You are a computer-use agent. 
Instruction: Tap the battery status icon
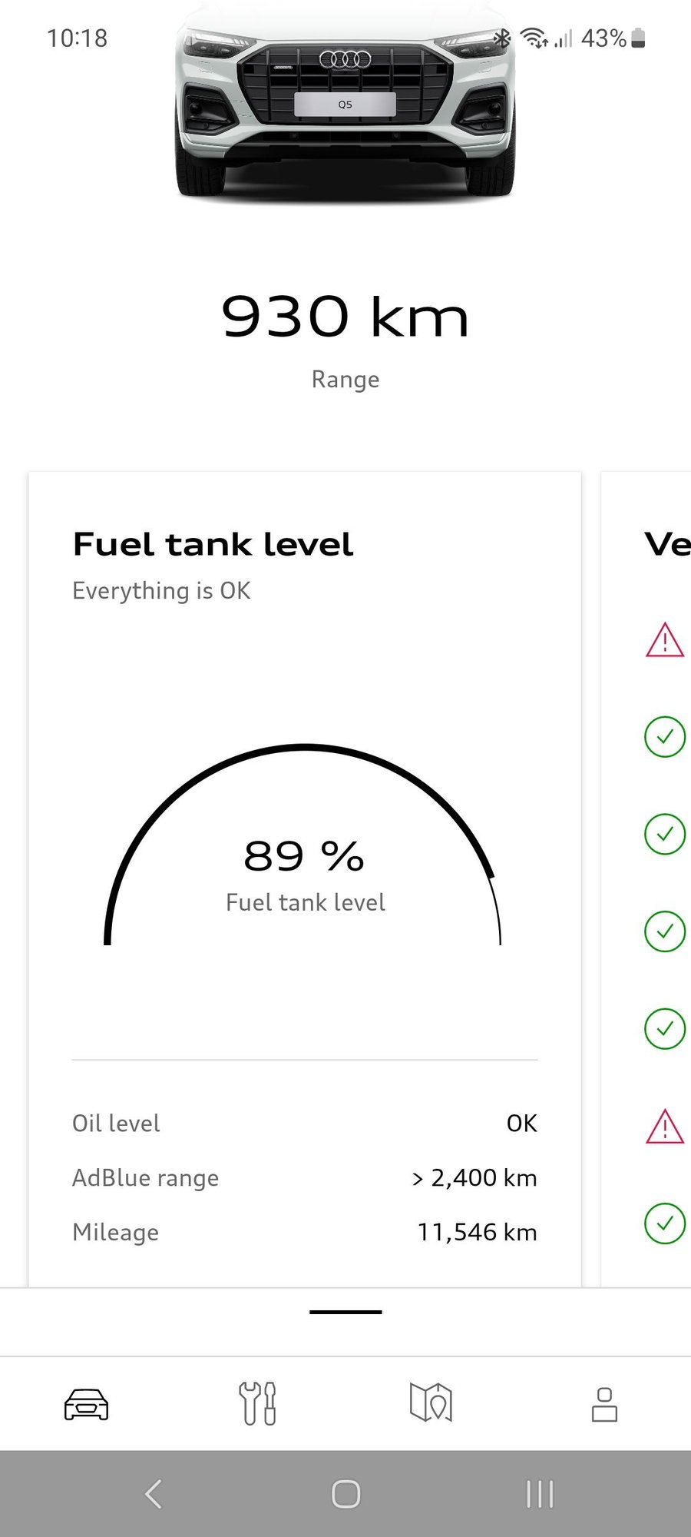[x=638, y=38]
